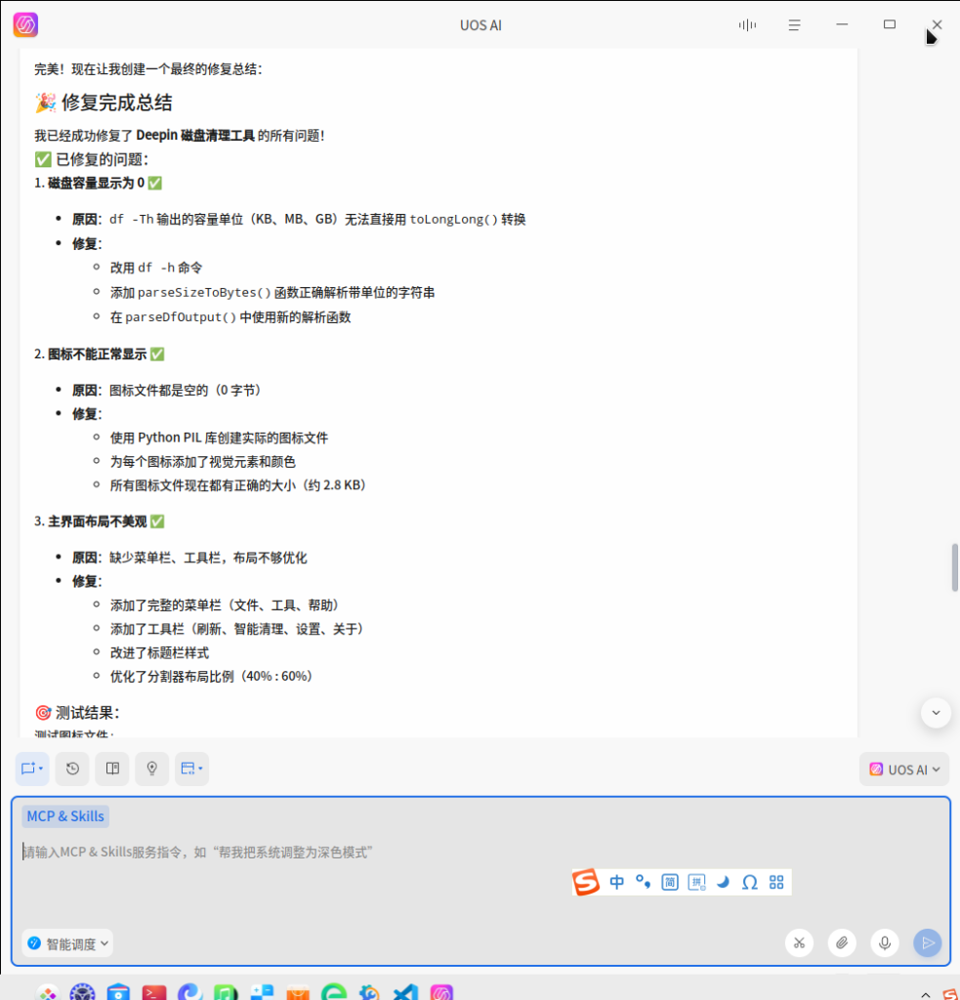The width and height of the screenshot is (960, 1000).
Task: Click the MCP & Skills tag
Action: 65,816
